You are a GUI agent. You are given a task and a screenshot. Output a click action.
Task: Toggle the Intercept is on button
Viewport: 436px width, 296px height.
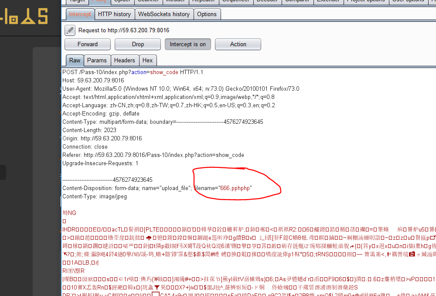click(x=188, y=44)
